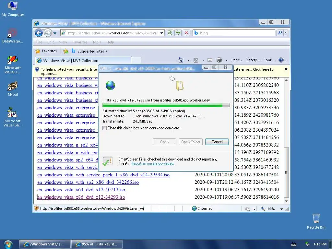Viewport: 332px width, 249px height.
Task: Click the Home icon in command bar
Action: coord(181,60)
